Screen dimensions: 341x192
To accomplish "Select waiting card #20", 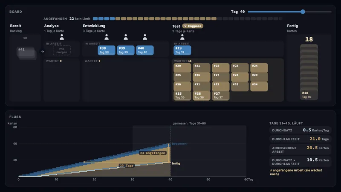I will pos(182,68).
